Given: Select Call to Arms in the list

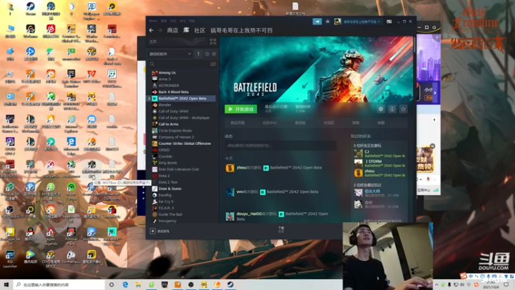Looking at the screenshot, I should (x=168, y=124).
